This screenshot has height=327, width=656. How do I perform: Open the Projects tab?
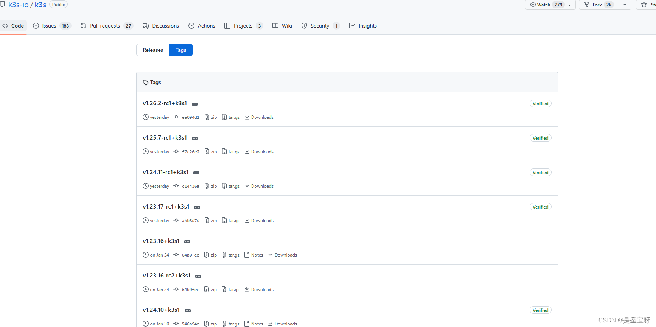(244, 26)
